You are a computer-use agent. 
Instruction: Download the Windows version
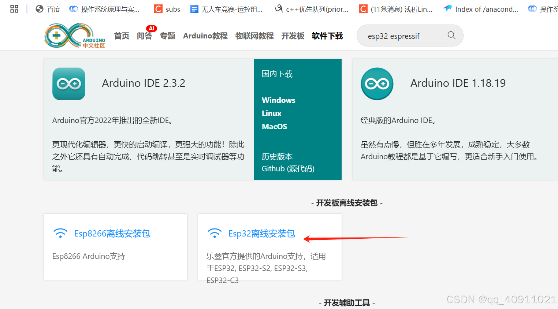click(278, 100)
